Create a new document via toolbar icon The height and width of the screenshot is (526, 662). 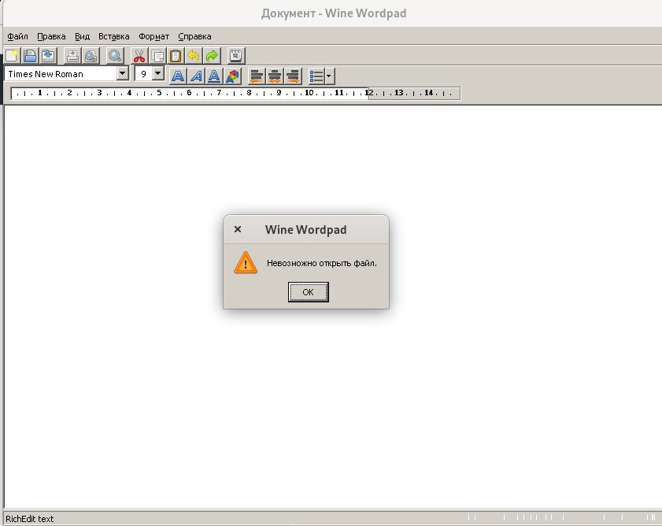coord(11,55)
